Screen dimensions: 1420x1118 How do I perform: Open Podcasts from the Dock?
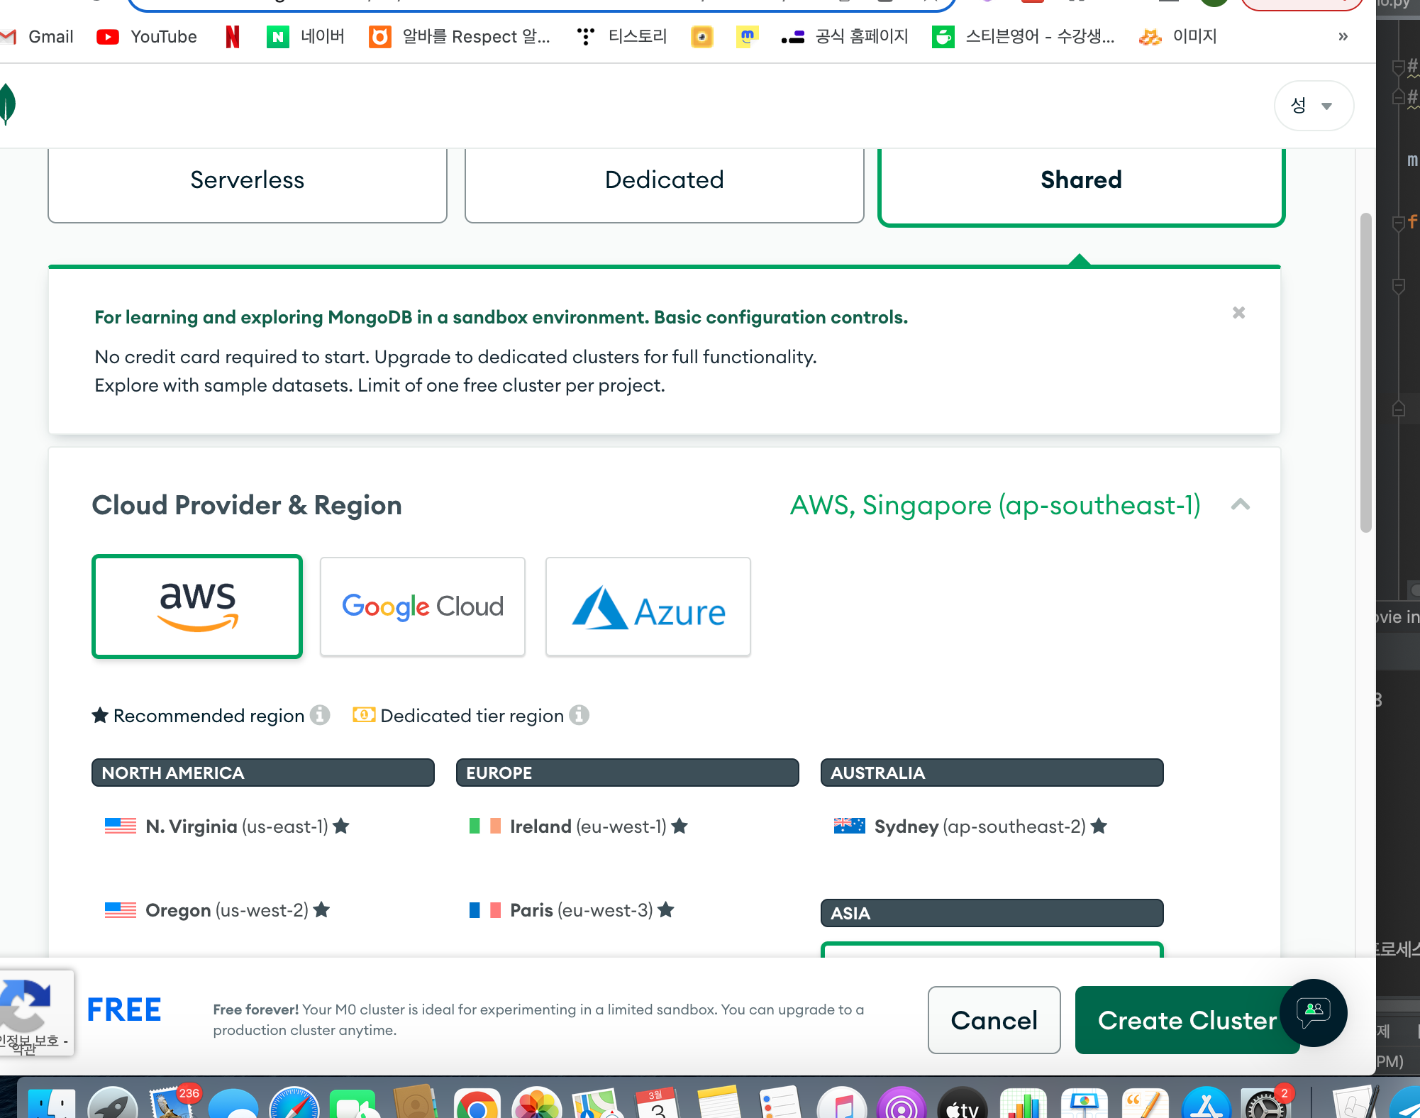click(x=902, y=1102)
